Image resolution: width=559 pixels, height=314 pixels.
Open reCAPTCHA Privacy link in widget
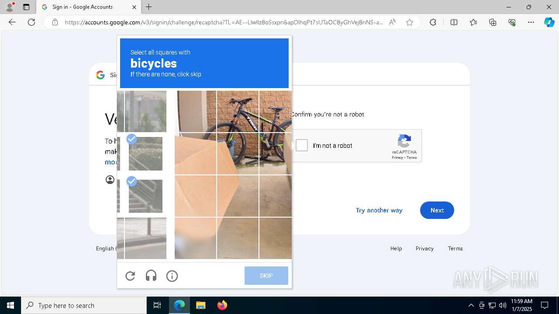point(397,157)
